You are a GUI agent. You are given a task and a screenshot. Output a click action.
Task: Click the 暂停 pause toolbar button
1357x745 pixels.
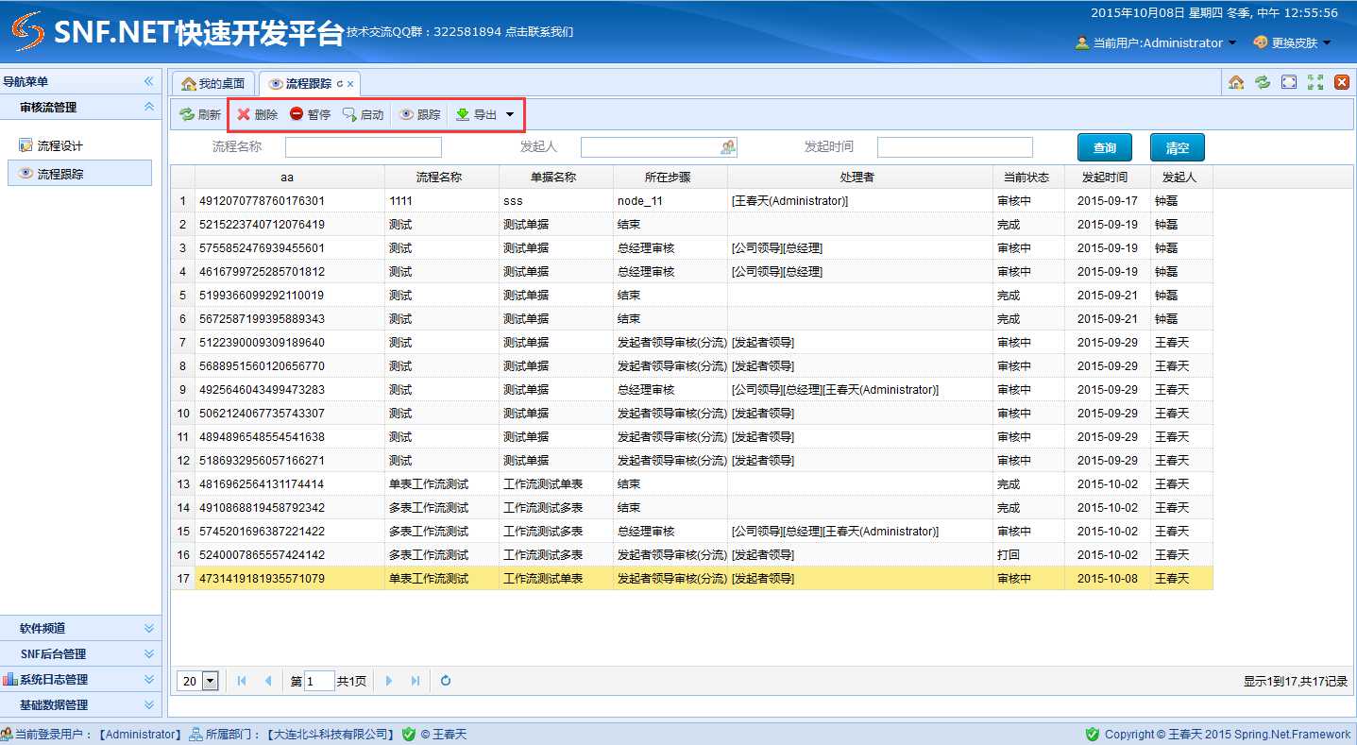tap(310, 115)
